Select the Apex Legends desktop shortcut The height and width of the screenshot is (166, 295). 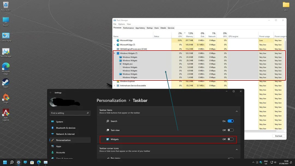[x=6, y=115]
